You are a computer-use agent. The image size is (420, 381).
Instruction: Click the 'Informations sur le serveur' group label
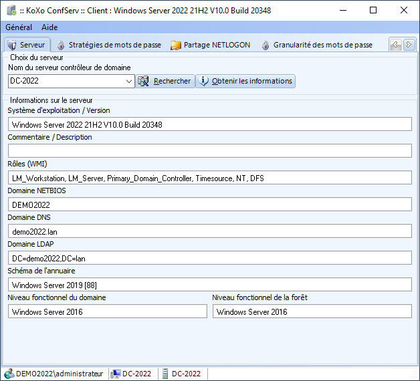(x=51, y=100)
